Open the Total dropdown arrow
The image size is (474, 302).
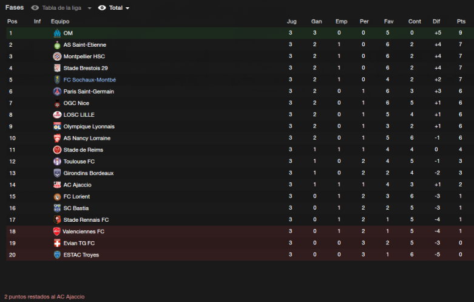[x=127, y=8]
